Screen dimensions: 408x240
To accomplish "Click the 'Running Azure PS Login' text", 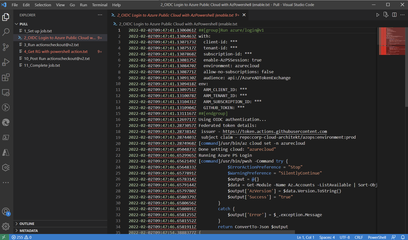I will click(x=225, y=155).
